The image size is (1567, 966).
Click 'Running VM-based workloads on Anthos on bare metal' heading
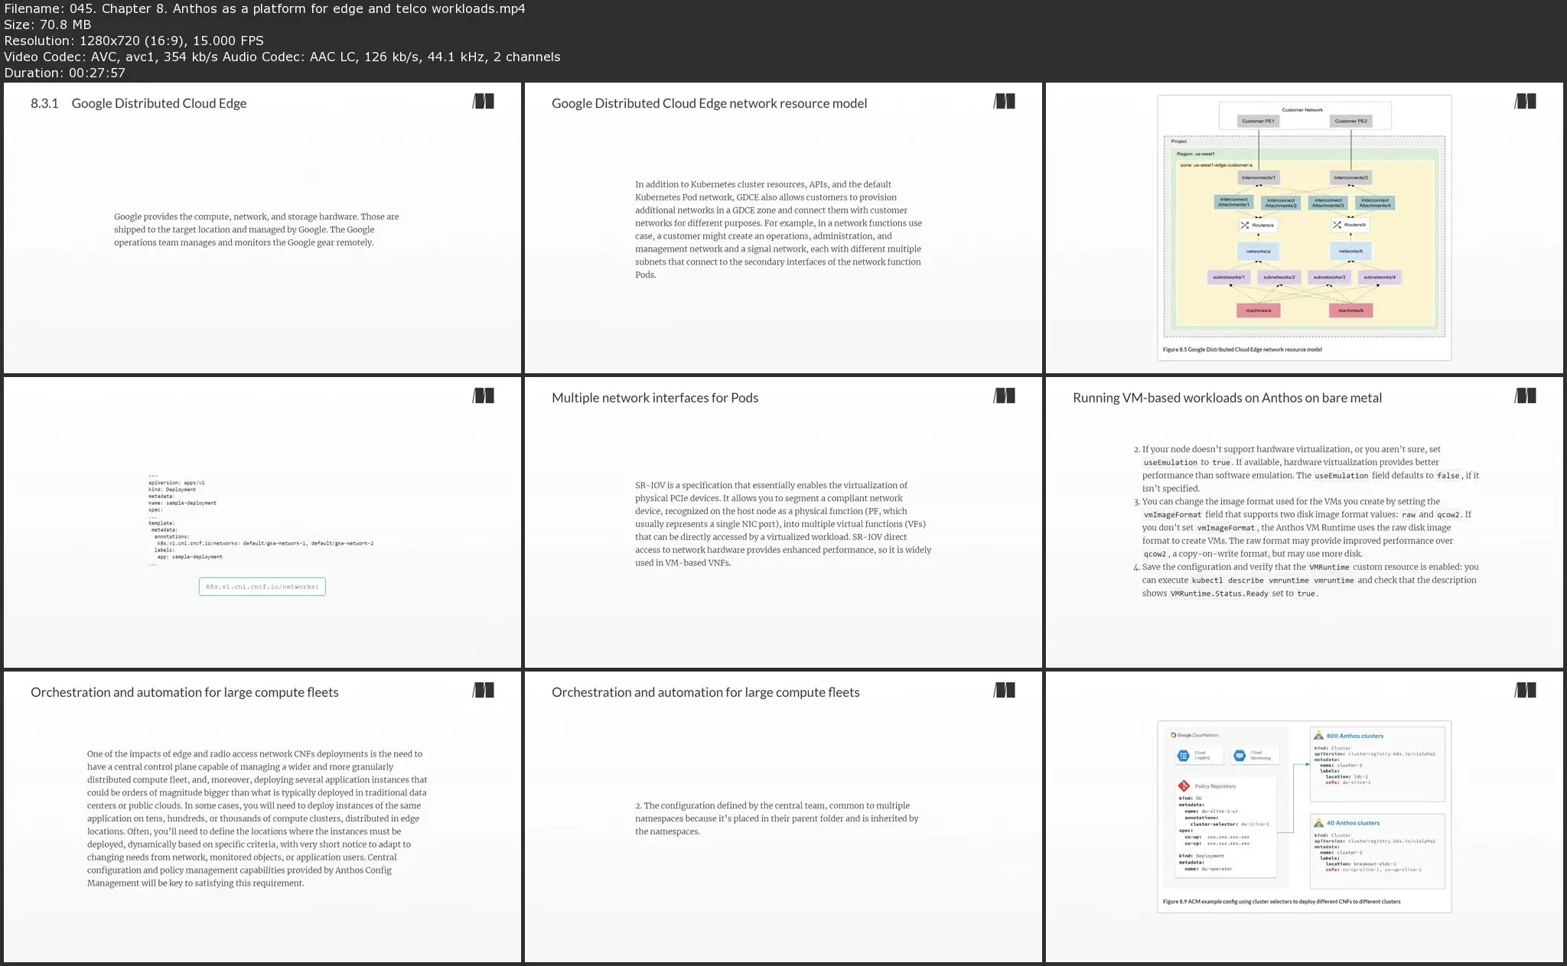tap(1227, 398)
